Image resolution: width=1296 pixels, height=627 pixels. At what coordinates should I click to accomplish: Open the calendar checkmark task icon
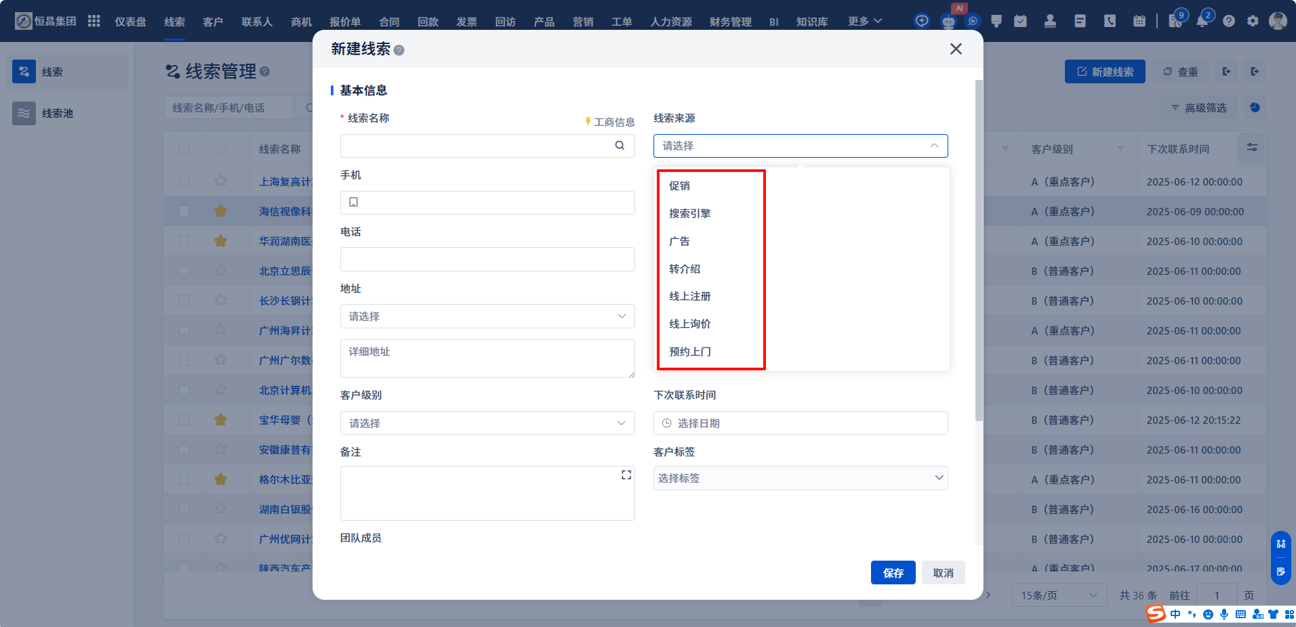click(1020, 22)
